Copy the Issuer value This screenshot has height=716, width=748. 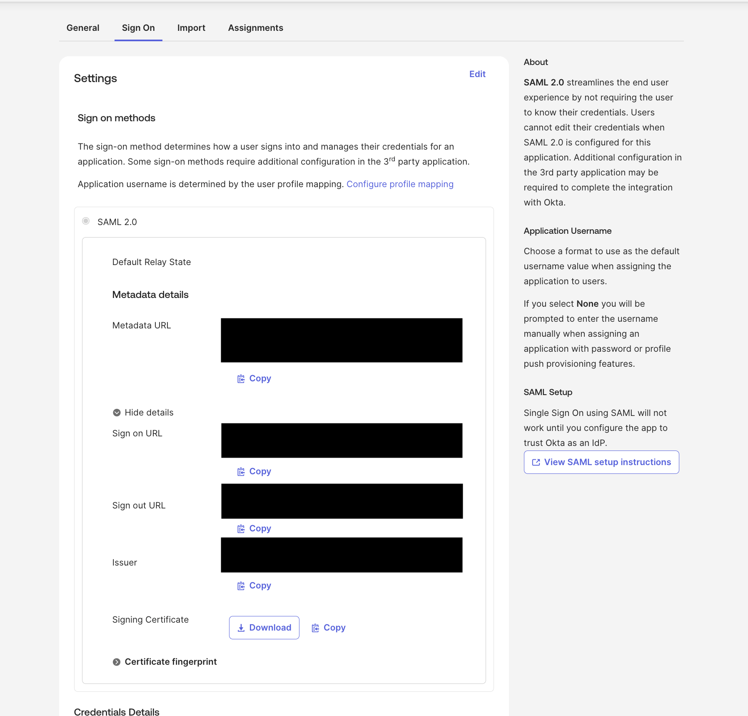[253, 585]
